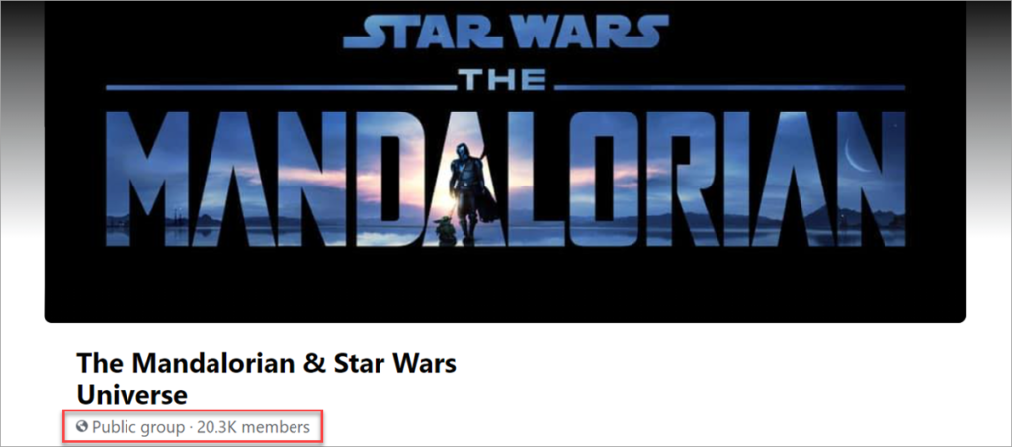Click the word THE between the blue lines
1012x447 pixels.
coord(505,81)
